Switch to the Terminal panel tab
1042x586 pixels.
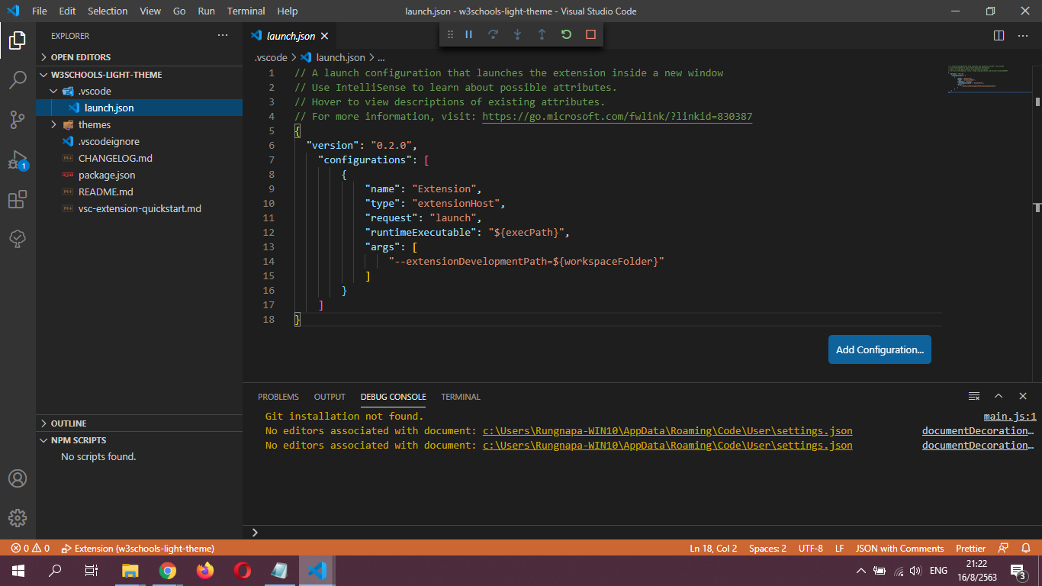(461, 397)
